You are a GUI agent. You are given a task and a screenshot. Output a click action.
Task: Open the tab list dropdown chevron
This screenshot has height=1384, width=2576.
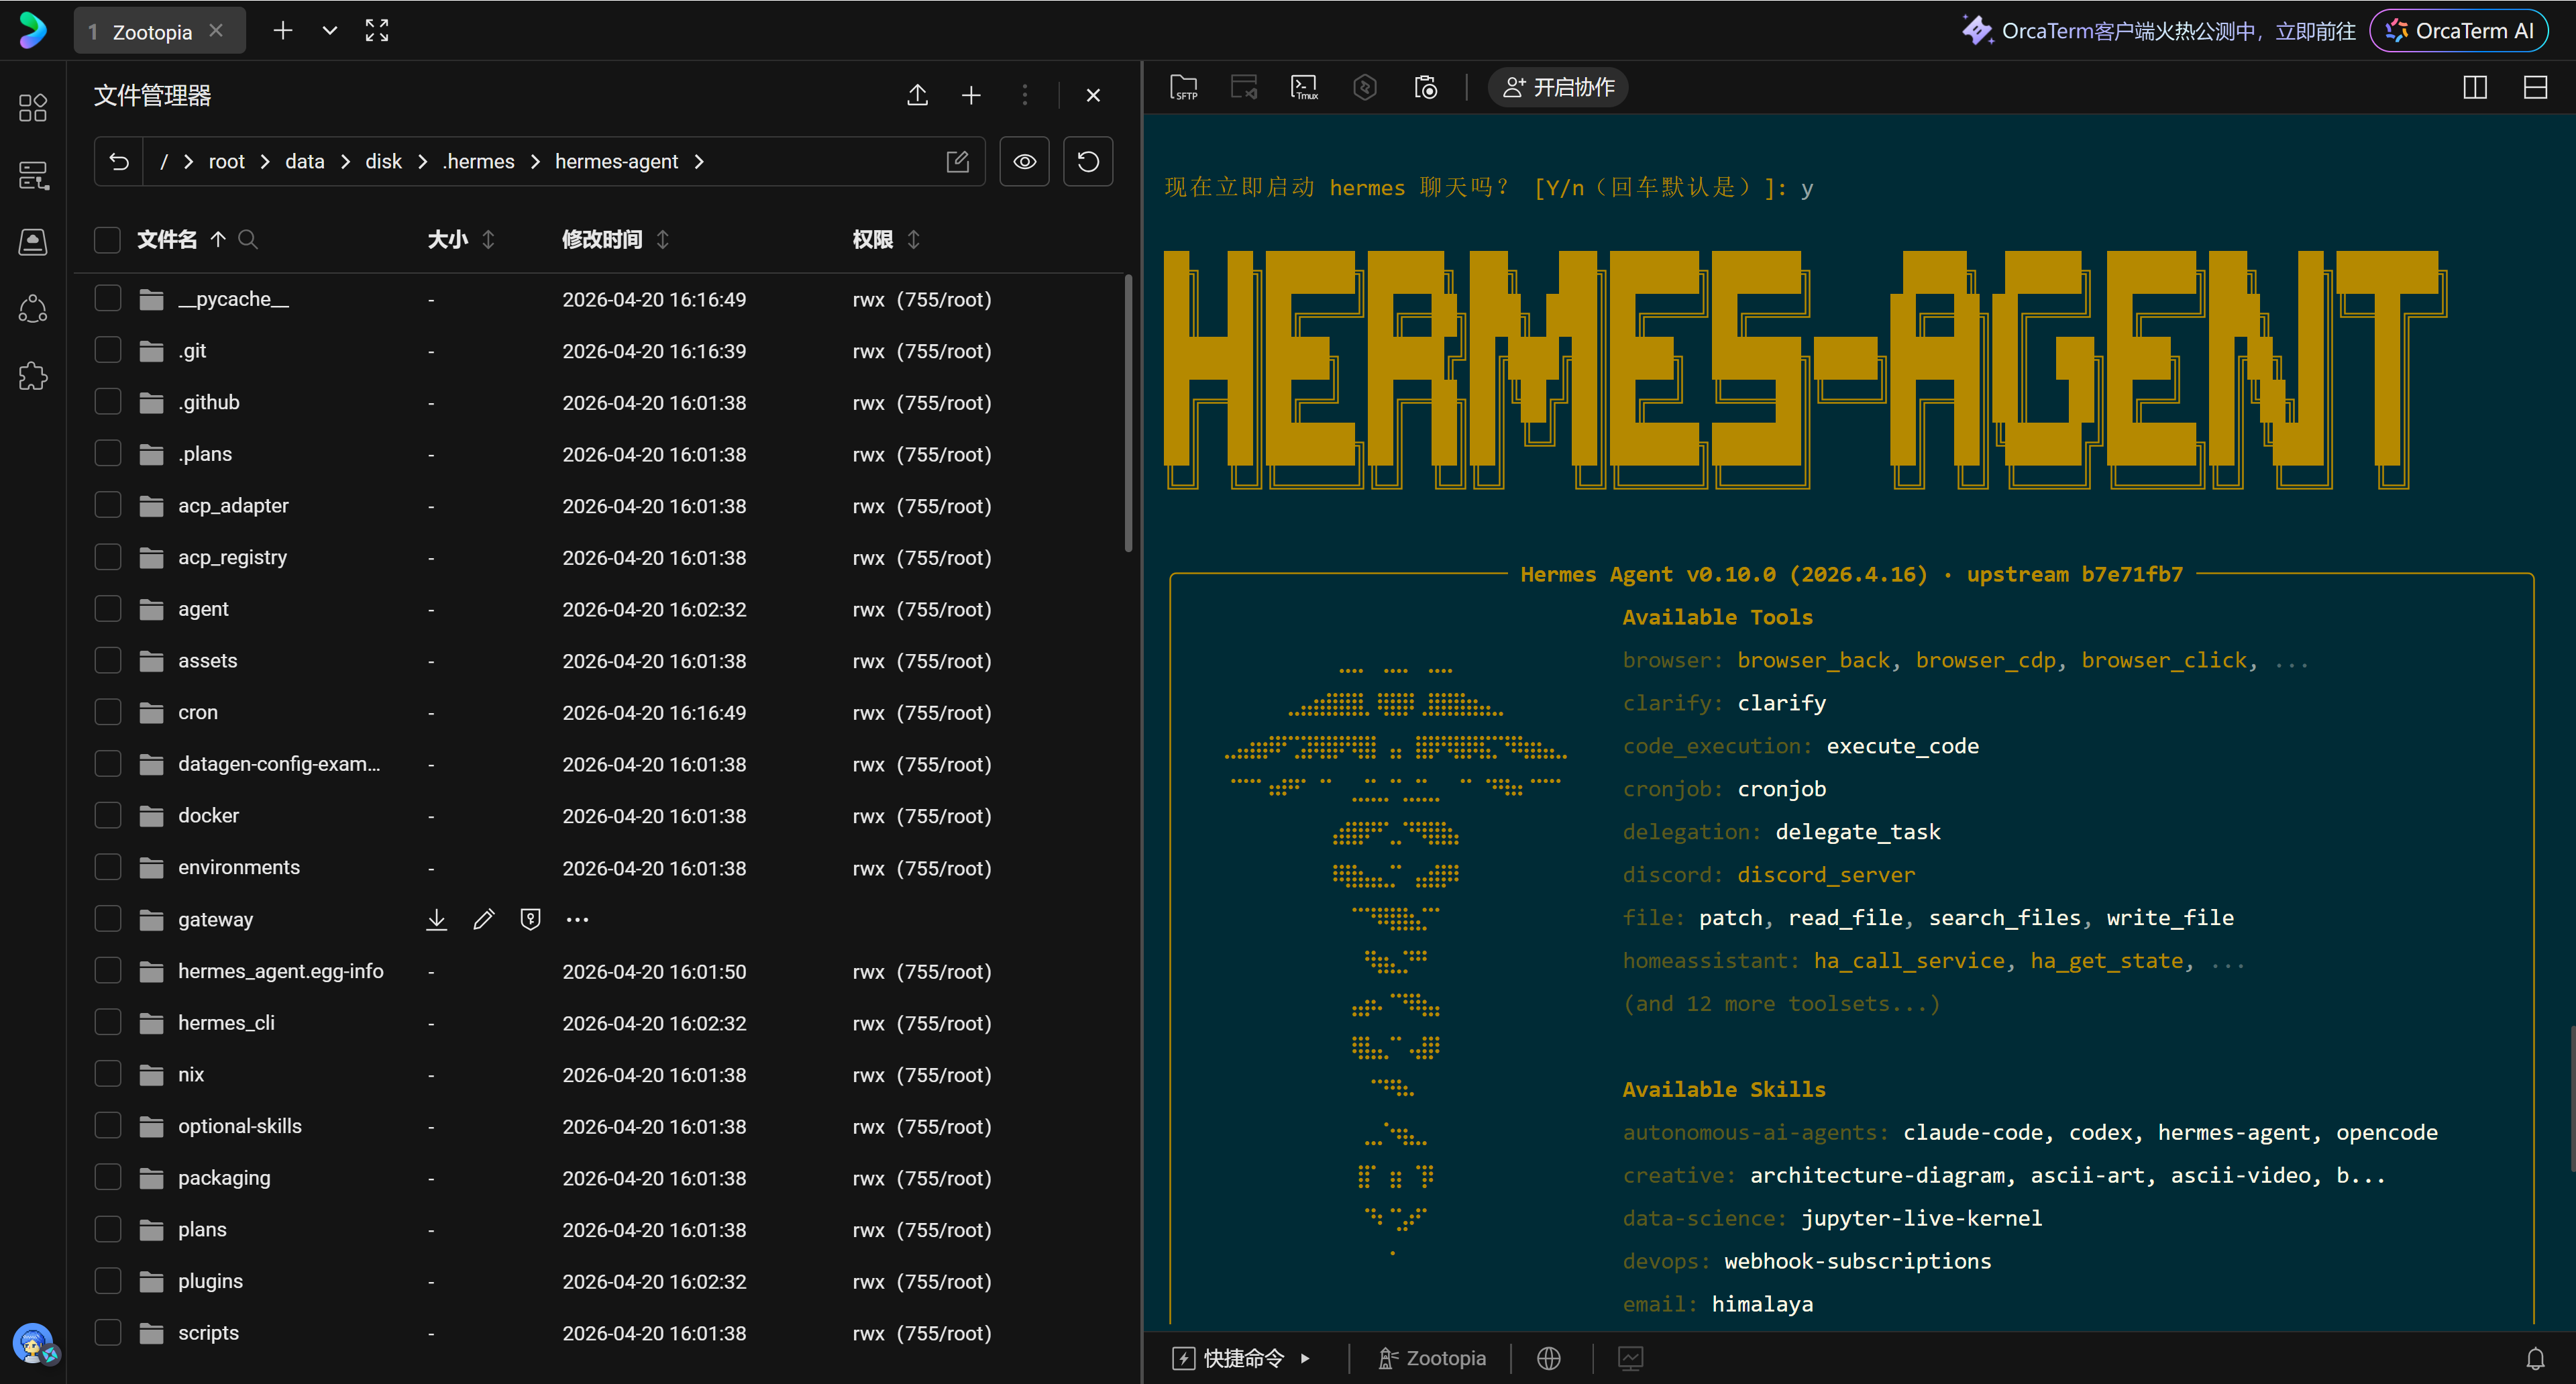(x=329, y=31)
